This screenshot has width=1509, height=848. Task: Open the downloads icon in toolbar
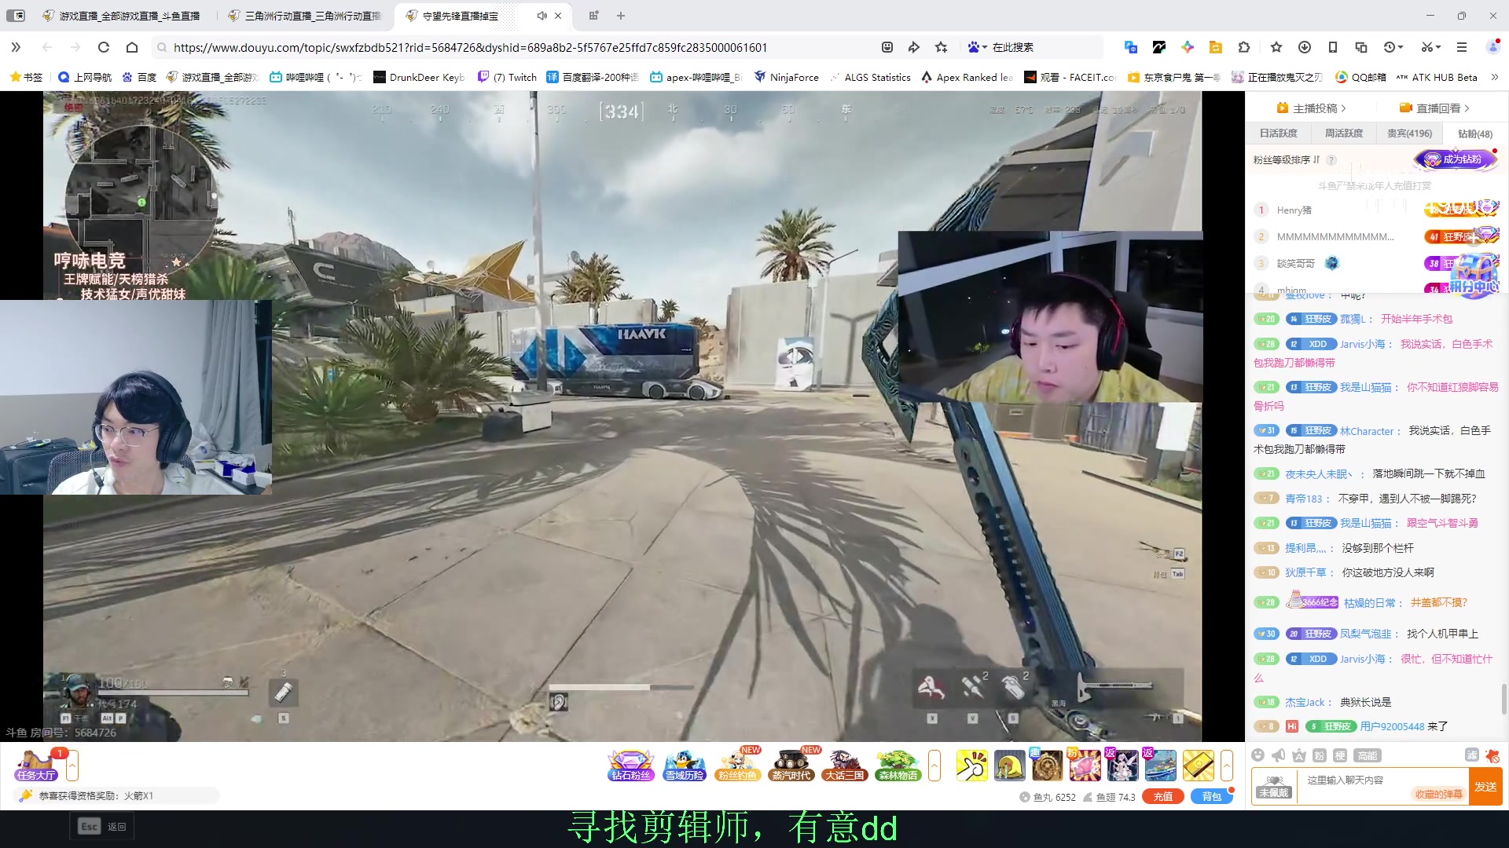pyautogui.click(x=1304, y=47)
